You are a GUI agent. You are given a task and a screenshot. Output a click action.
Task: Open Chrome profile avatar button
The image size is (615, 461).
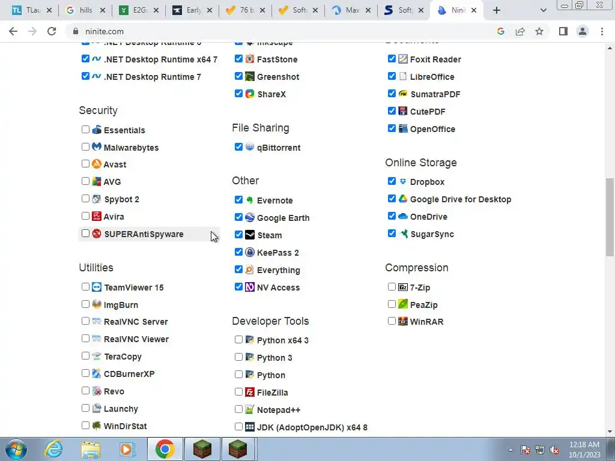(583, 31)
